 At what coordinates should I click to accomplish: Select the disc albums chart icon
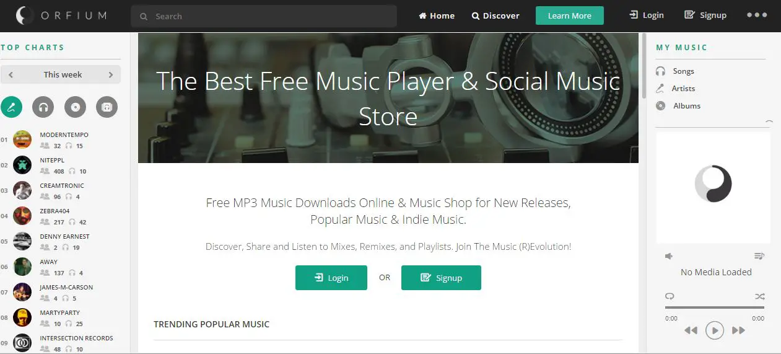tap(75, 107)
